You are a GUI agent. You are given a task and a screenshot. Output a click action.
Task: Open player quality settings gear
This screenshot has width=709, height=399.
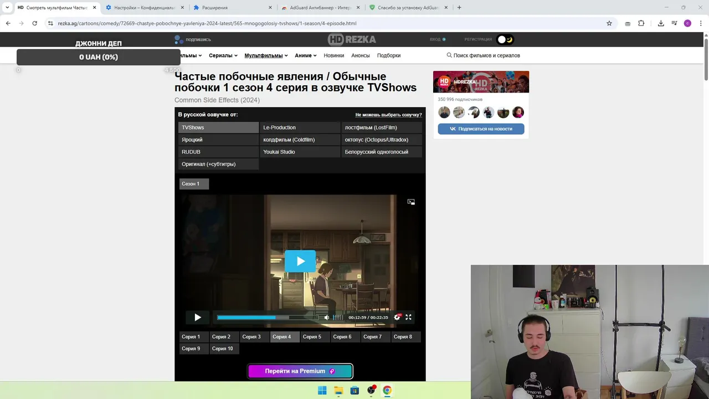pos(397,318)
